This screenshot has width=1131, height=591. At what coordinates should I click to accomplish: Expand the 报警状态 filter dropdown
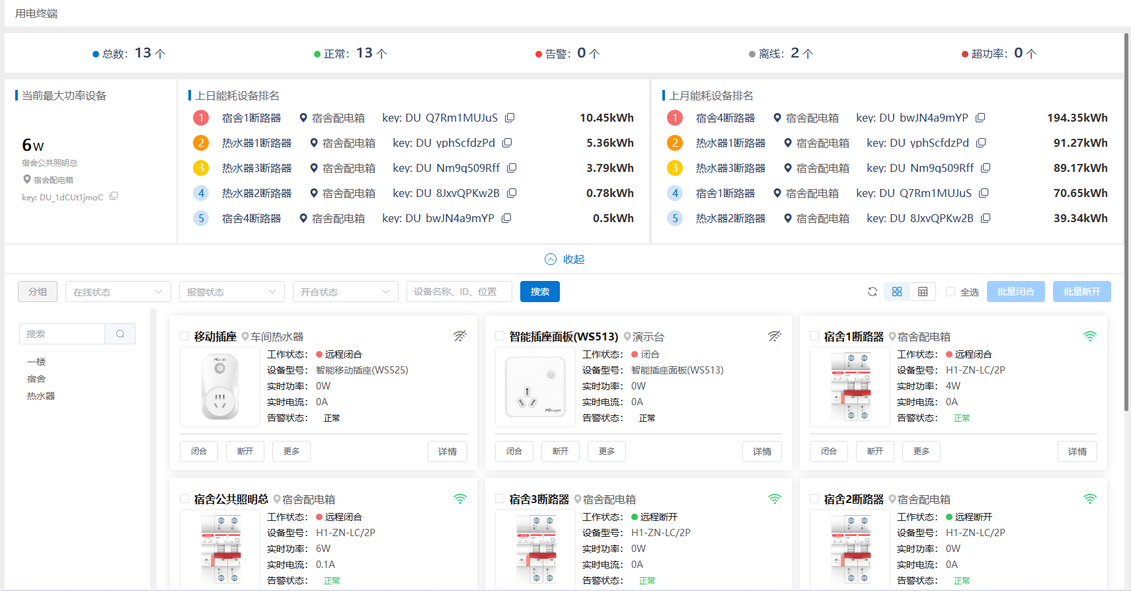pos(231,292)
